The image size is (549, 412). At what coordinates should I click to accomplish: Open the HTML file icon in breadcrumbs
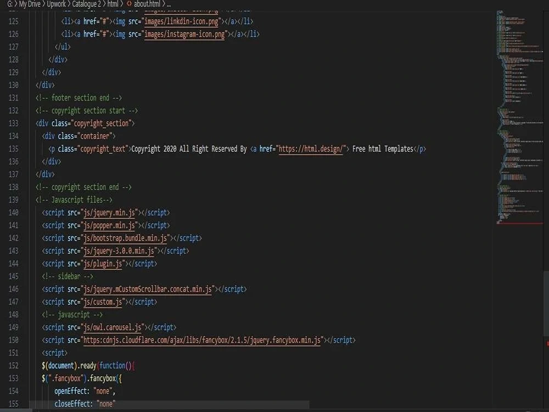click(x=129, y=4)
